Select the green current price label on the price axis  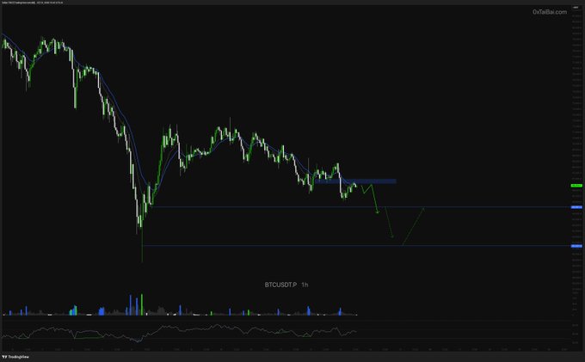[576, 185]
